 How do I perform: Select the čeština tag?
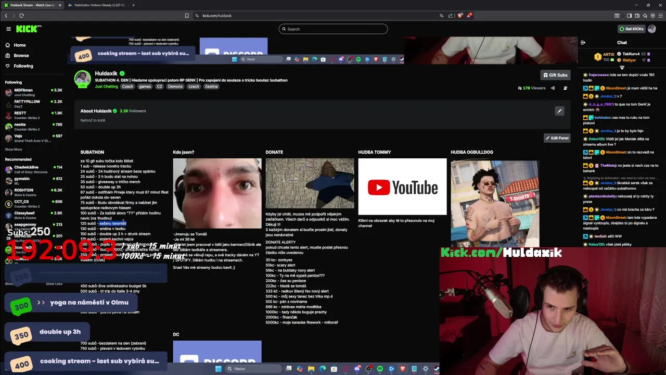[211, 86]
